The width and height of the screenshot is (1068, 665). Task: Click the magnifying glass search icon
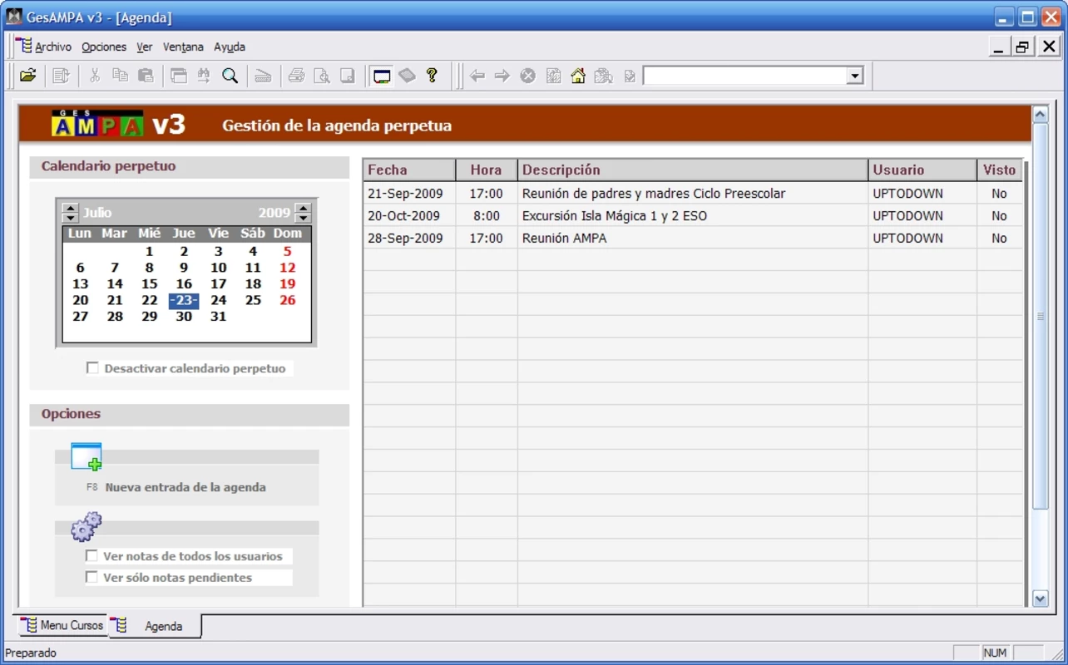click(230, 76)
